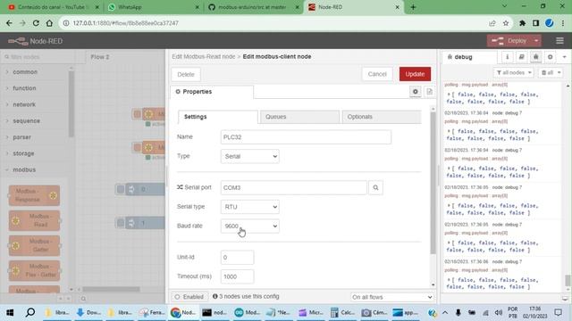
Task: Edit the Serial port field COM3
Action: tap(294, 188)
